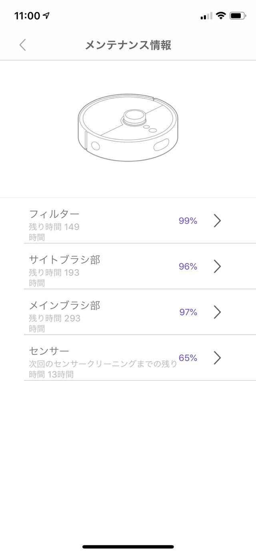Screen dimensions: 256x554
Task: Tap the 97% main brush percentage
Action: [188, 312]
